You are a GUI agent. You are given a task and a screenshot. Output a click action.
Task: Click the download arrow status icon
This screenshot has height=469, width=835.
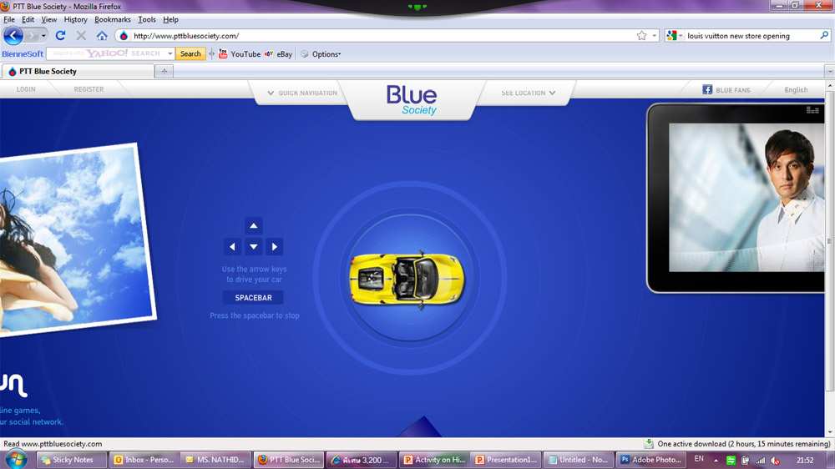coord(649,443)
